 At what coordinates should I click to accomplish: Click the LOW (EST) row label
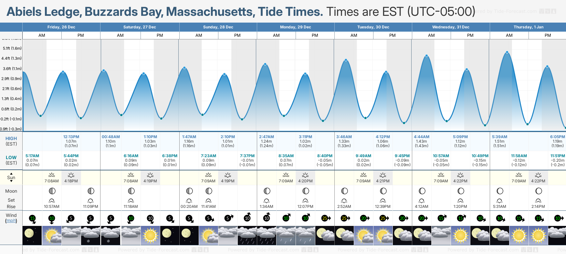(x=11, y=160)
